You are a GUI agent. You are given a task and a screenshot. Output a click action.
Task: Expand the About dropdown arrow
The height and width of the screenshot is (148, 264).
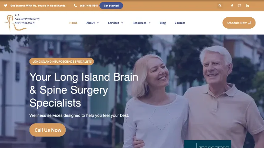tap(98, 23)
